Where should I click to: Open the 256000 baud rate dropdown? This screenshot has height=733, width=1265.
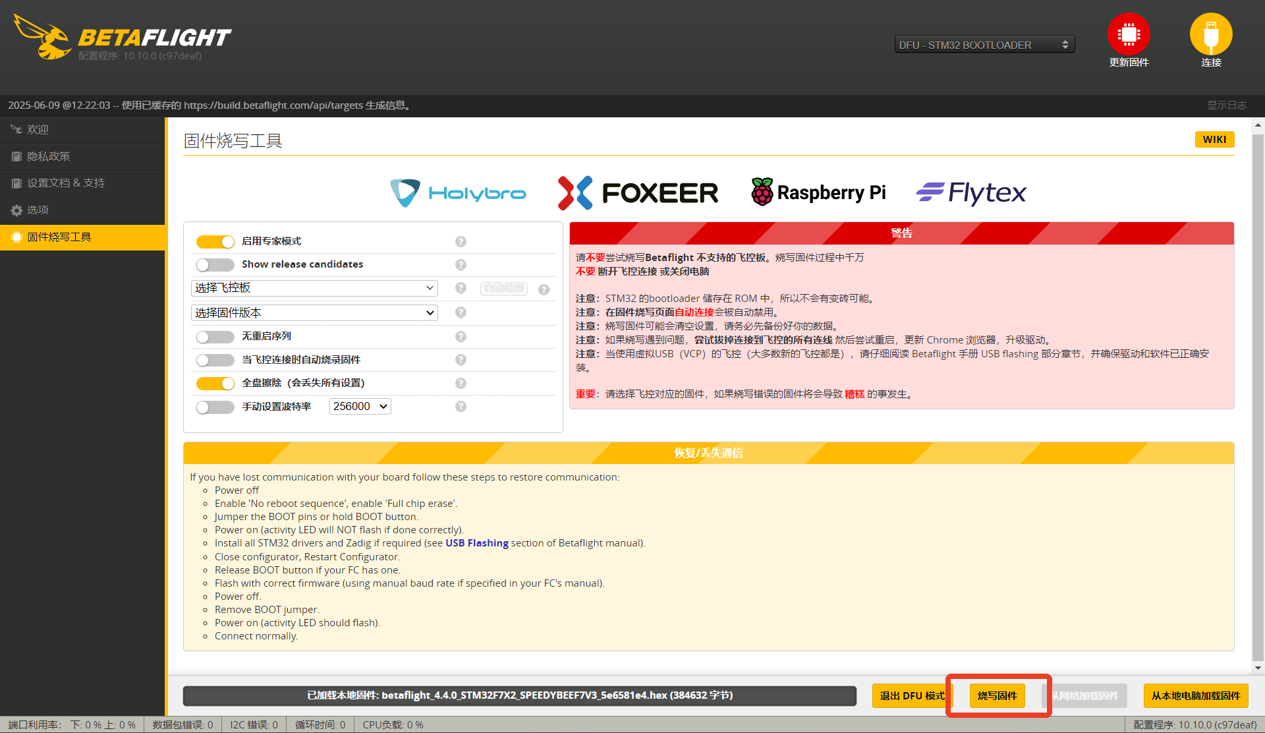tap(360, 407)
